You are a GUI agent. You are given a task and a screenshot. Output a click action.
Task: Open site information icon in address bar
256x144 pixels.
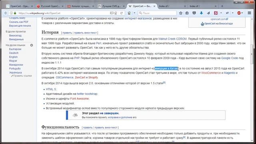pyautogui.click(x=11, y=13)
